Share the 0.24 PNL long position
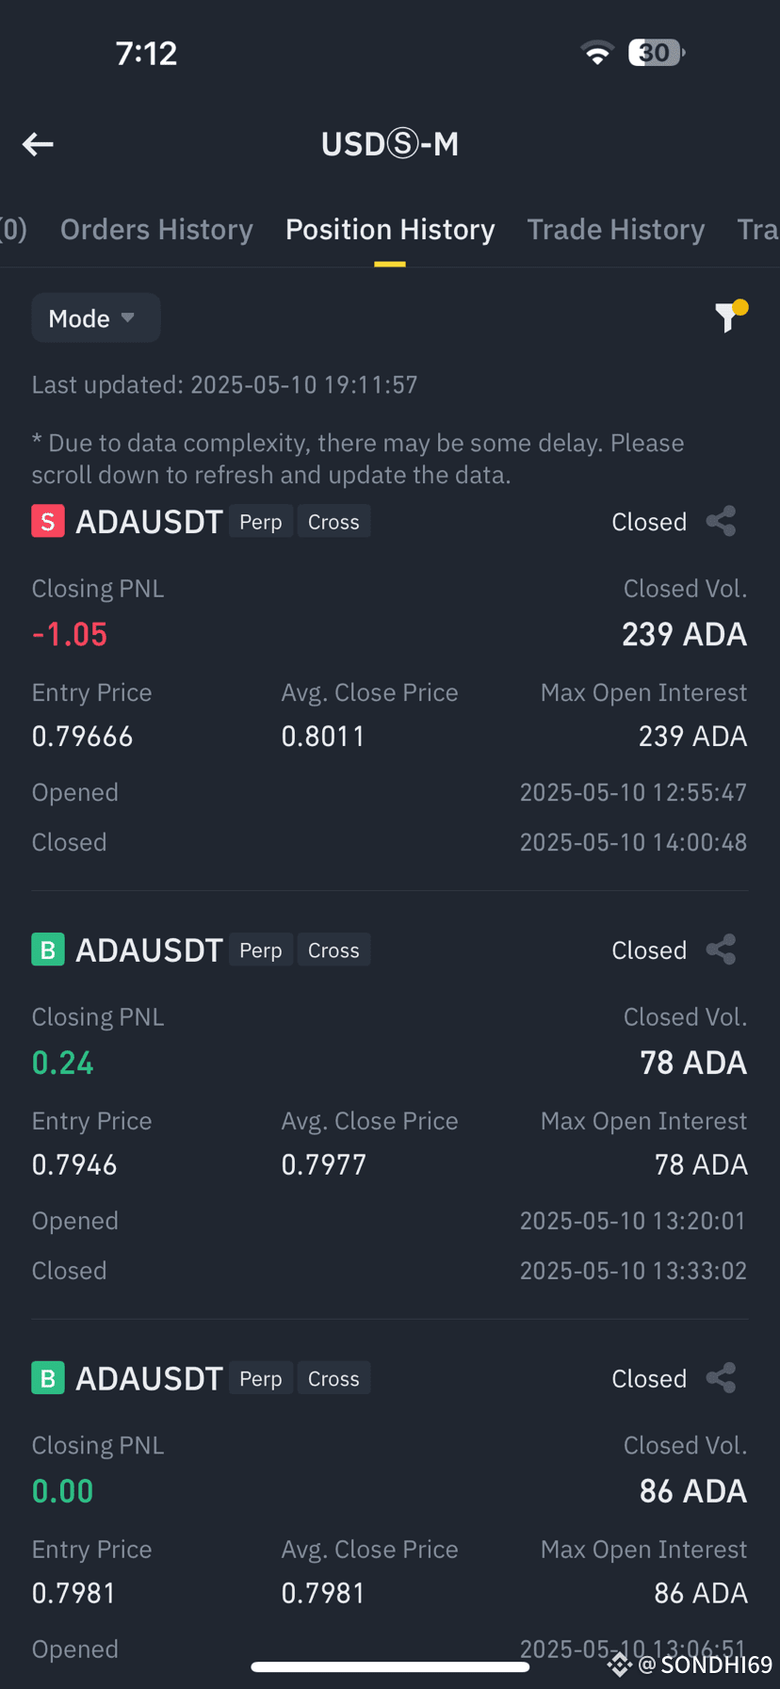The height and width of the screenshot is (1689, 780). tap(722, 950)
